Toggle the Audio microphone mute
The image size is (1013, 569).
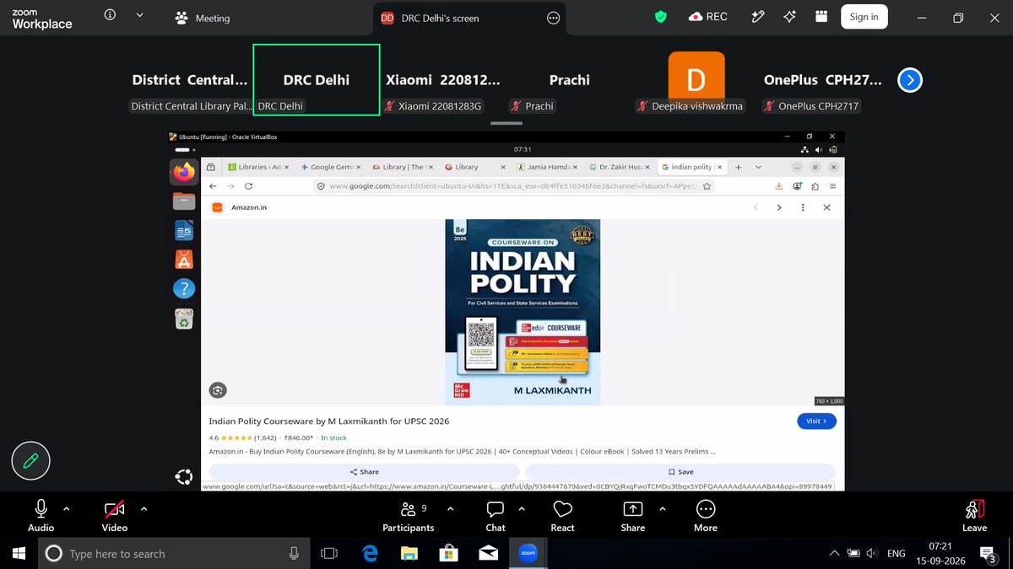coord(41,516)
